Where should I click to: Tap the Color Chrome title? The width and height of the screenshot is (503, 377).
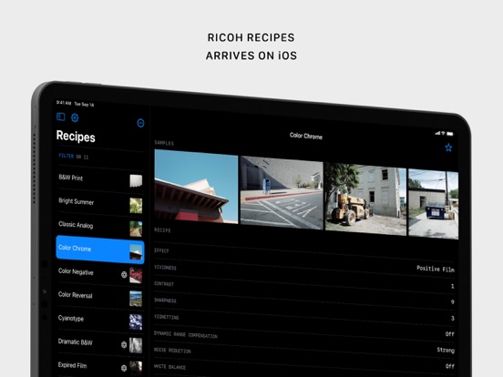[306, 136]
